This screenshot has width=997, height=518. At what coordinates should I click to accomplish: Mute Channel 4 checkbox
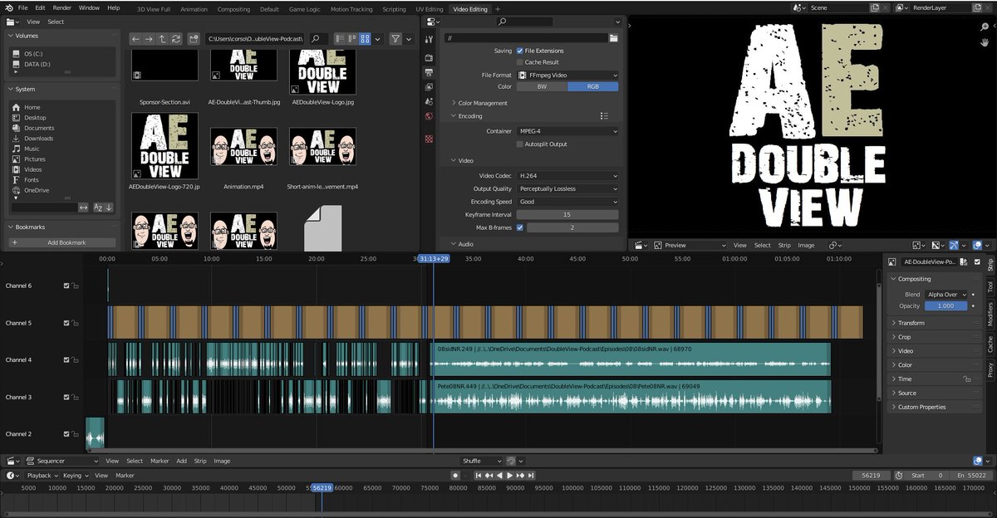[x=66, y=360]
